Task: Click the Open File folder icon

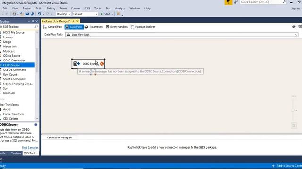Action: (x=22, y=14)
